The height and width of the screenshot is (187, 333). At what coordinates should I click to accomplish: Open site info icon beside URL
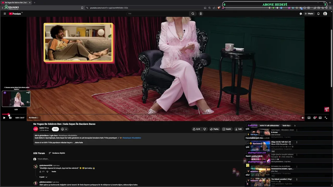(x=87, y=8)
